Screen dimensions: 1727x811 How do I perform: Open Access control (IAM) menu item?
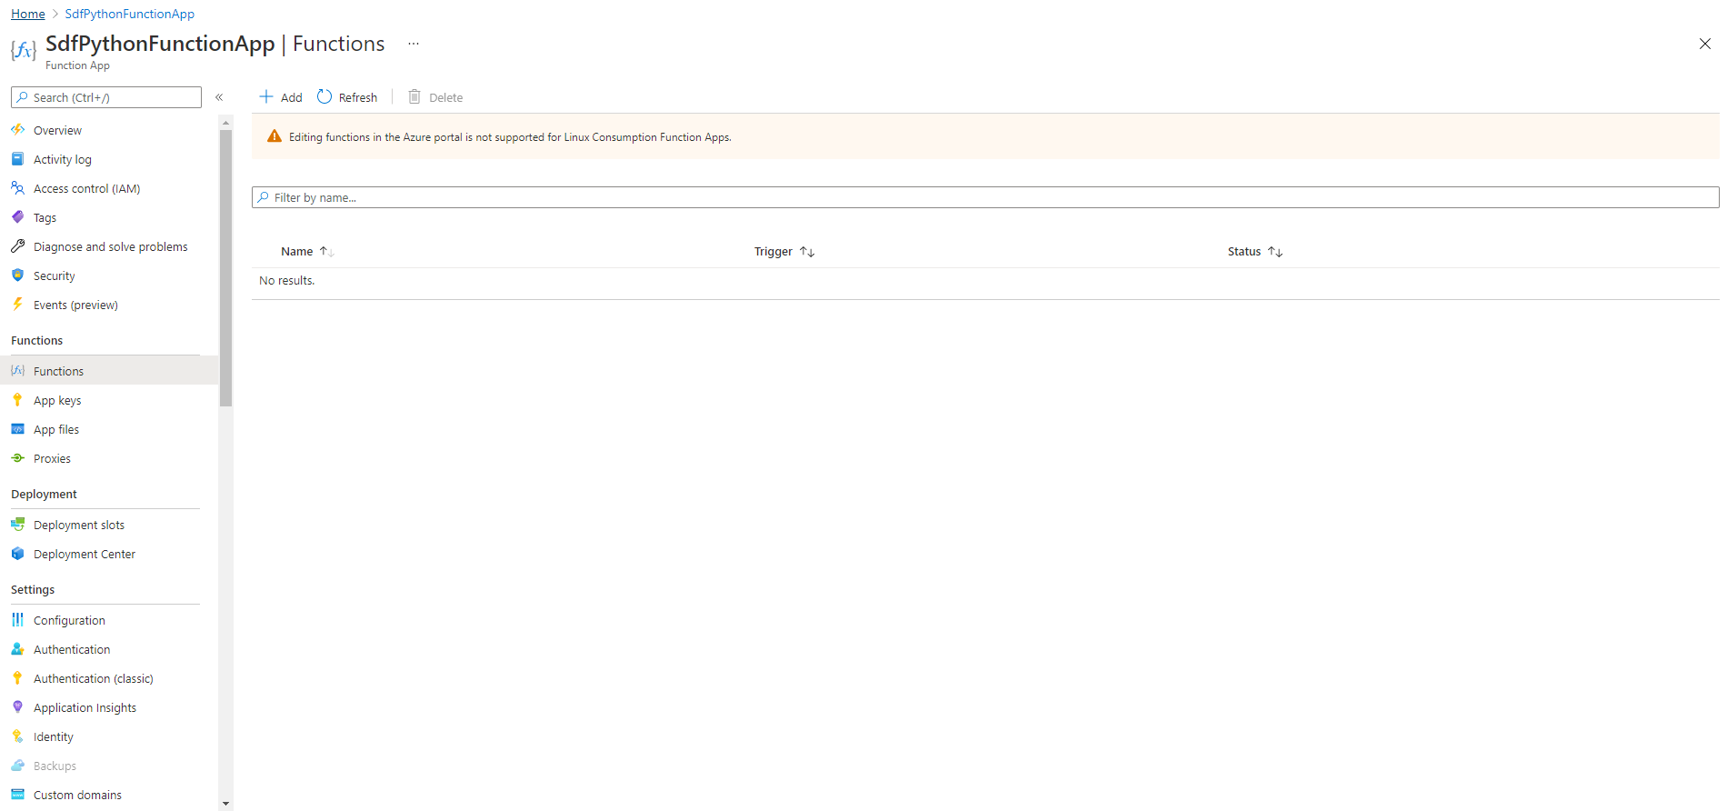tap(109, 188)
